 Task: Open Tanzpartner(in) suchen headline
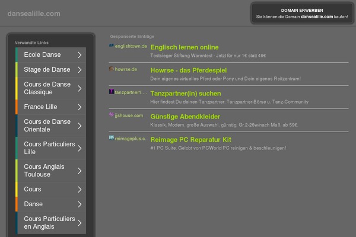click(x=186, y=94)
